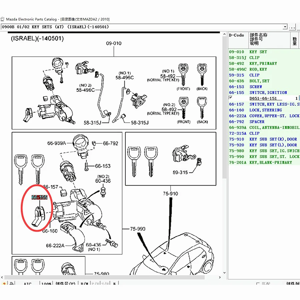Image resolution: width=300 pixels, height=300 pixels.
Task: Select the 72-315A CLIP row
Action: 264,133
